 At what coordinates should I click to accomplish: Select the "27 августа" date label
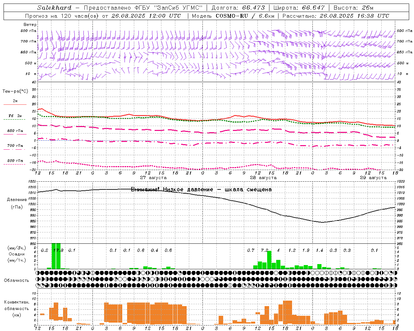(x=153, y=178)
